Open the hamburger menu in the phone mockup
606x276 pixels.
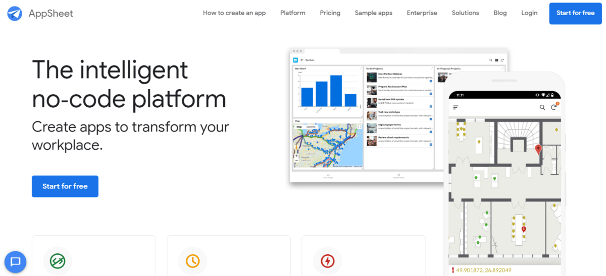[456, 107]
